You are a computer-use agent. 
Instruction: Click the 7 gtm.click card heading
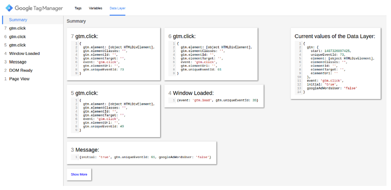[x=87, y=36]
